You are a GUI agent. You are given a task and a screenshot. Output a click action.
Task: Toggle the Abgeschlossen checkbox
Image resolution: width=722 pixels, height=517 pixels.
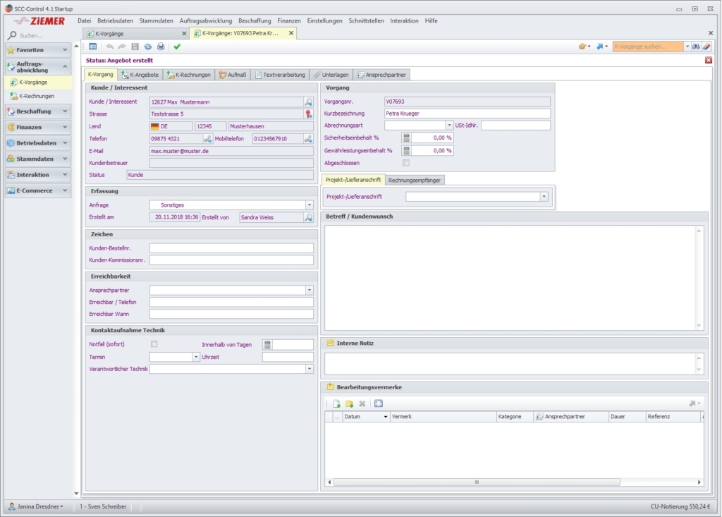[x=405, y=163]
